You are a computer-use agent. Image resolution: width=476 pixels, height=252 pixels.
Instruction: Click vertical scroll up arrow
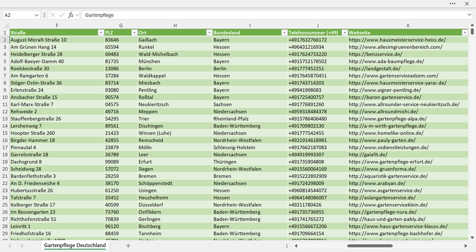pos(472,25)
